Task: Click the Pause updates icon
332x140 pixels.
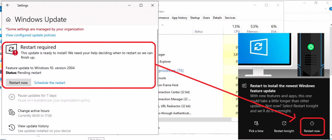Action: point(12,97)
